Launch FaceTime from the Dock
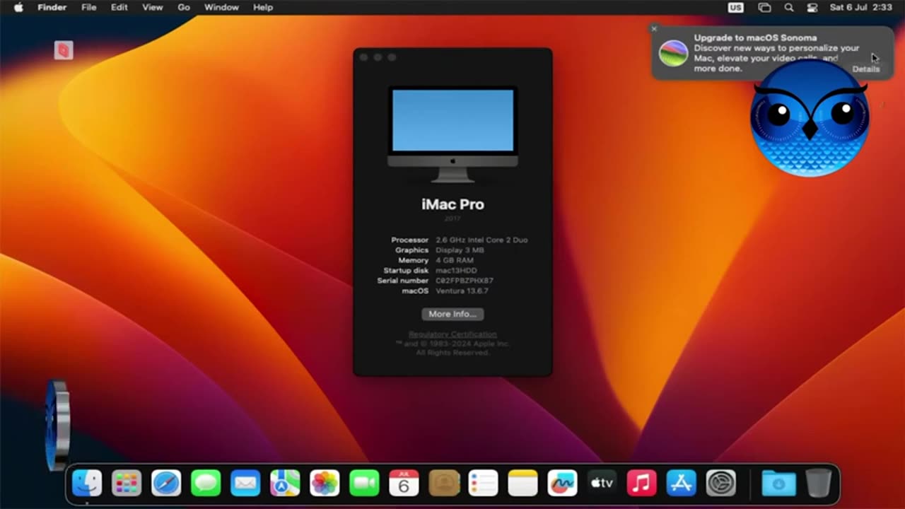 (364, 484)
